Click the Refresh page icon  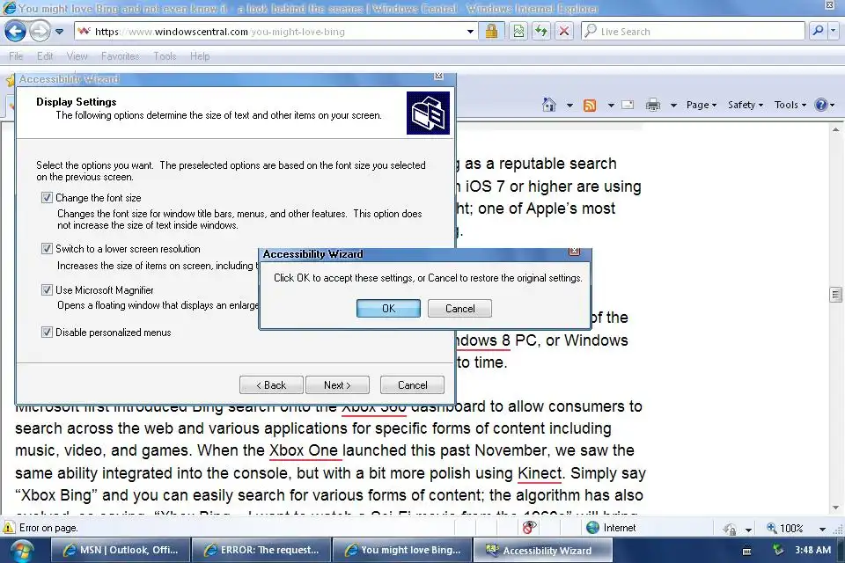541,32
